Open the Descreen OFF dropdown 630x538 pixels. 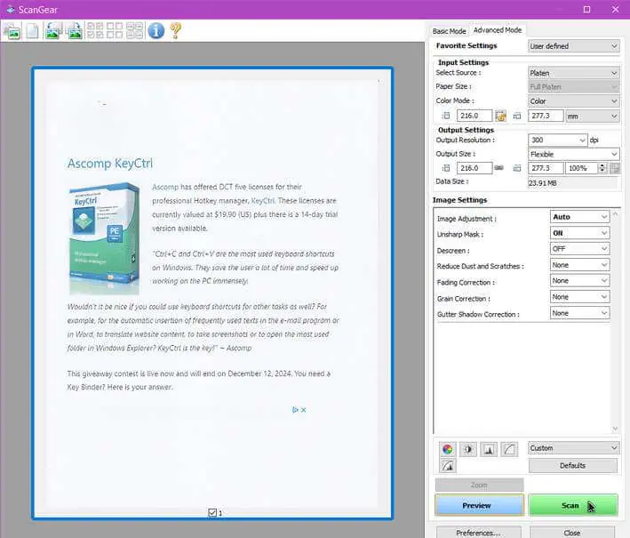(x=579, y=249)
